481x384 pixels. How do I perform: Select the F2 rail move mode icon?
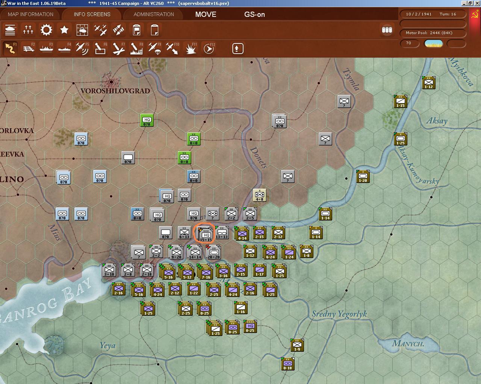(x=28, y=48)
